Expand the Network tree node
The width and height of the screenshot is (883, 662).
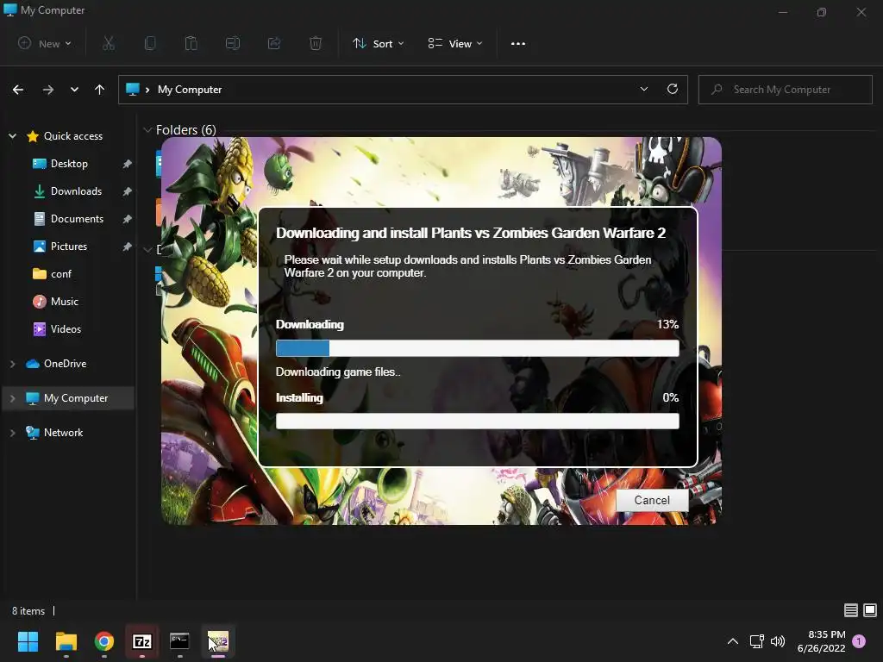click(x=12, y=433)
